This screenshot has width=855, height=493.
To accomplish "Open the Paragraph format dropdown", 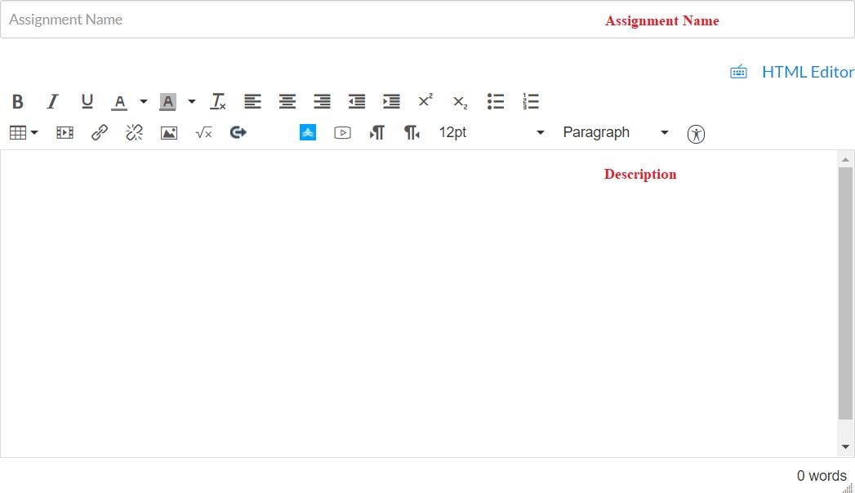I will [616, 132].
